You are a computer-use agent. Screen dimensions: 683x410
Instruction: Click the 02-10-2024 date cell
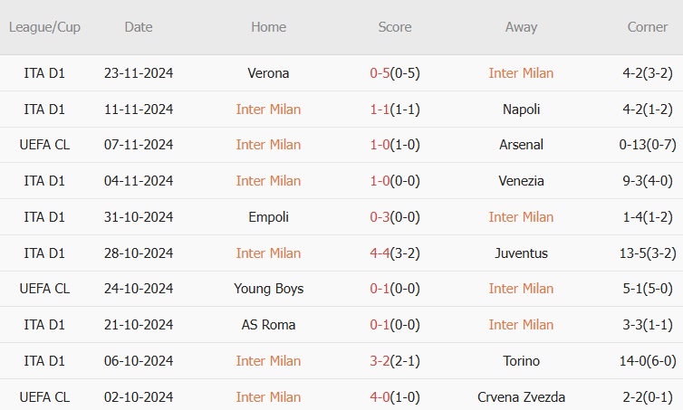click(x=139, y=397)
